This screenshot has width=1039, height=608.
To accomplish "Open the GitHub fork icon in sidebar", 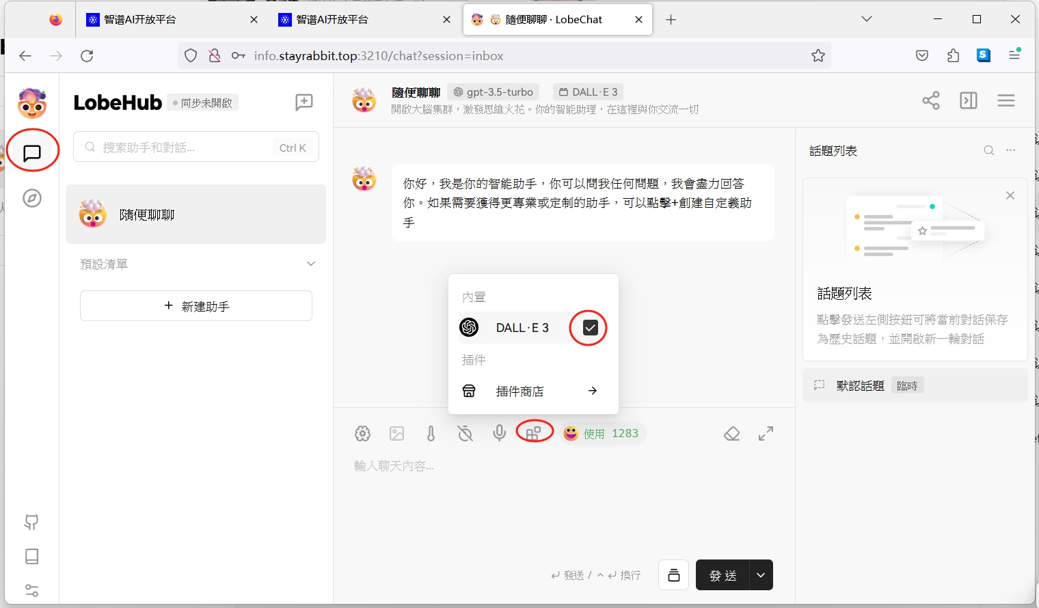I will pos(31,522).
